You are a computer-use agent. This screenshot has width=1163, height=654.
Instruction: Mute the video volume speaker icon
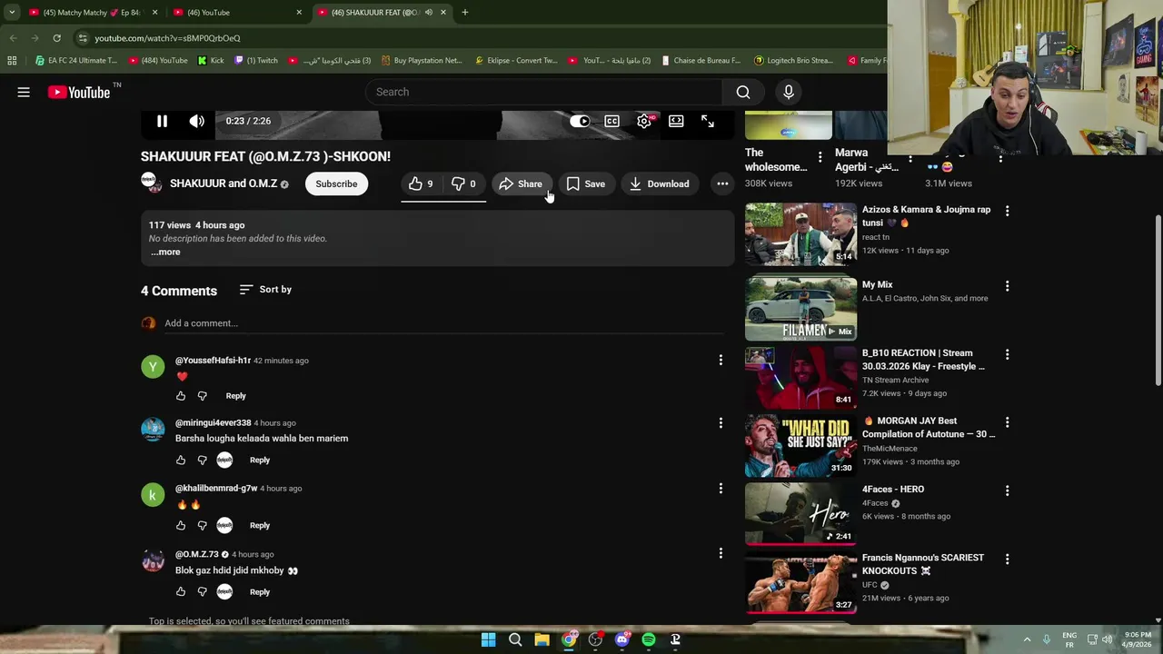point(196,121)
